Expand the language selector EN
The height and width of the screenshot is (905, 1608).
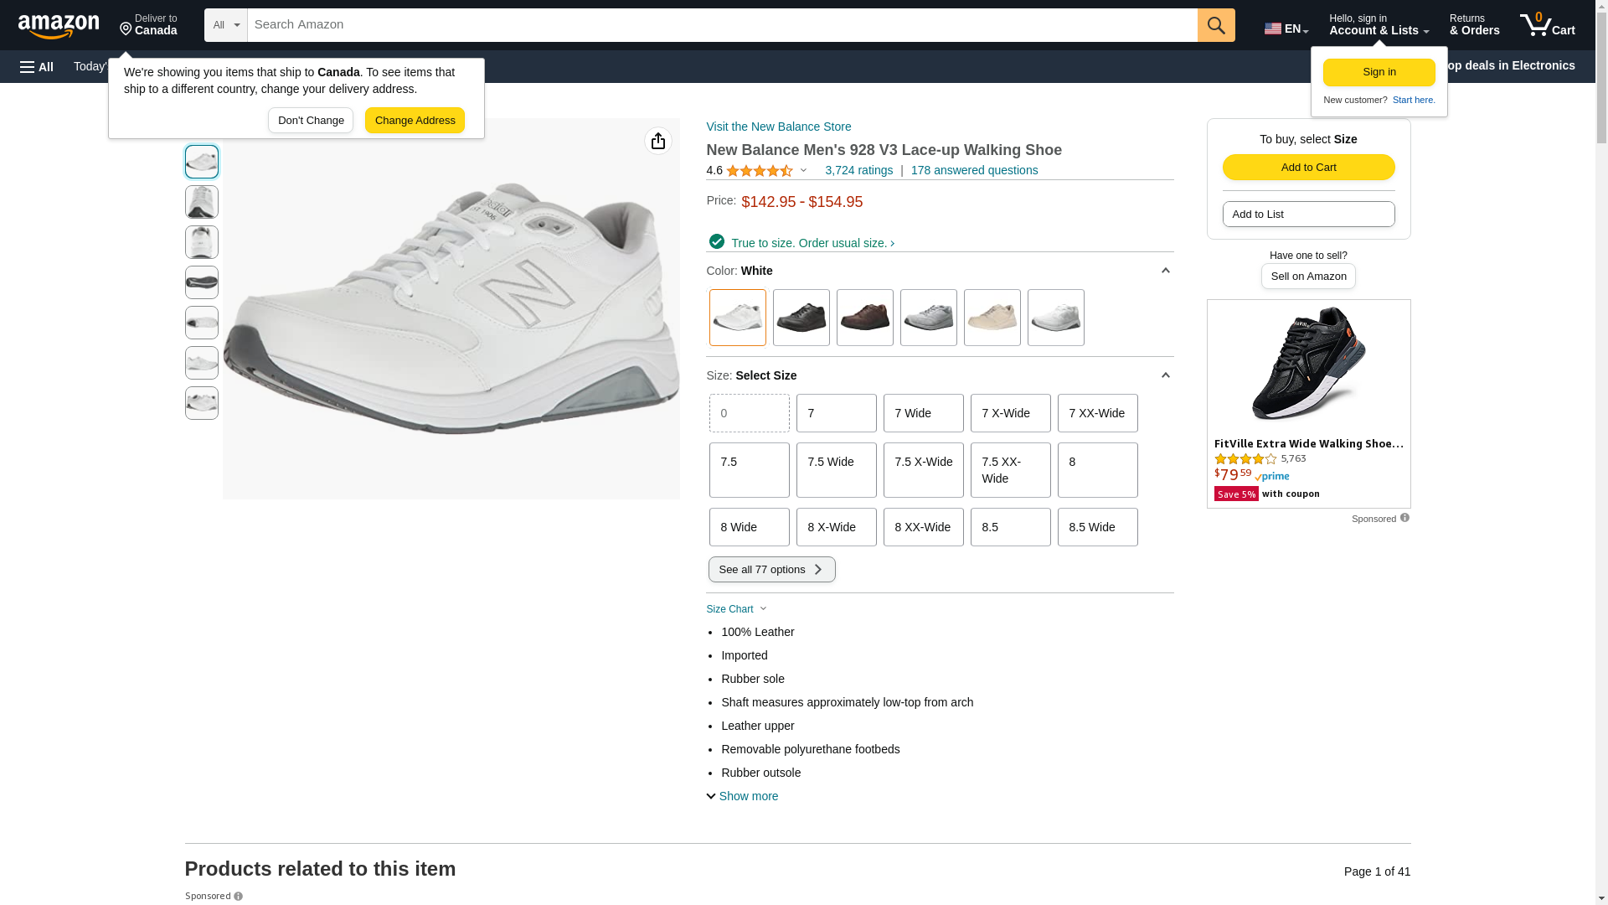(1286, 28)
